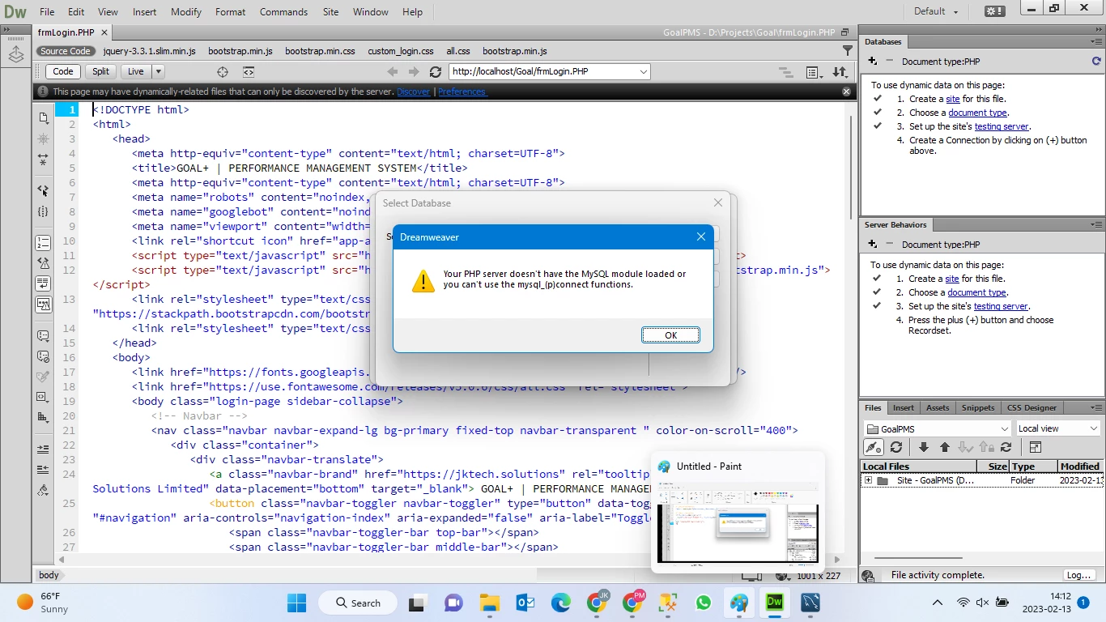1106x622 pixels.
Task: Click the Balance Braces icon
Action: 43,211
